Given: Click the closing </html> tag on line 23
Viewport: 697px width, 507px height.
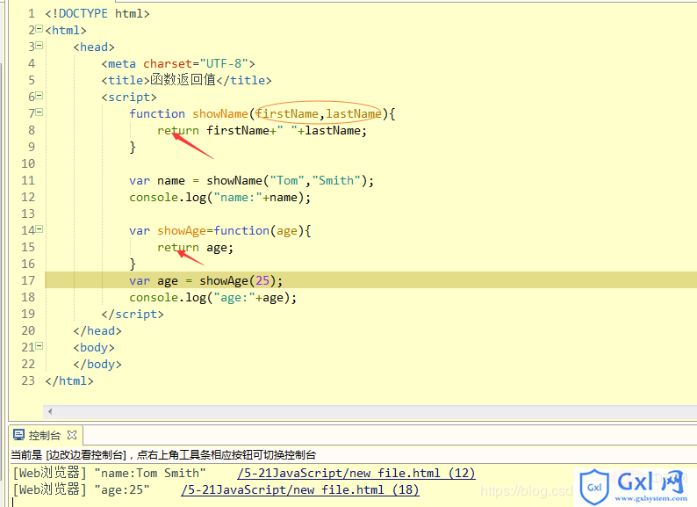Looking at the screenshot, I should 69,381.
